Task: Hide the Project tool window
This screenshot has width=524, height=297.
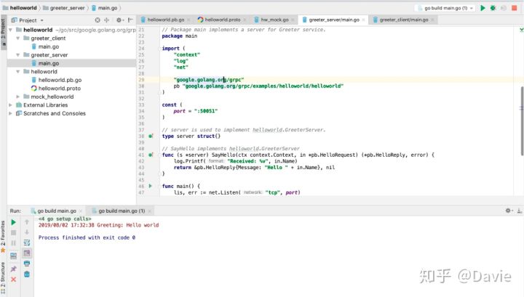Action: click(x=130, y=20)
